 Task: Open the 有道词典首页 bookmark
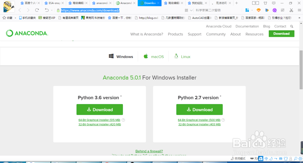pos(68,18)
